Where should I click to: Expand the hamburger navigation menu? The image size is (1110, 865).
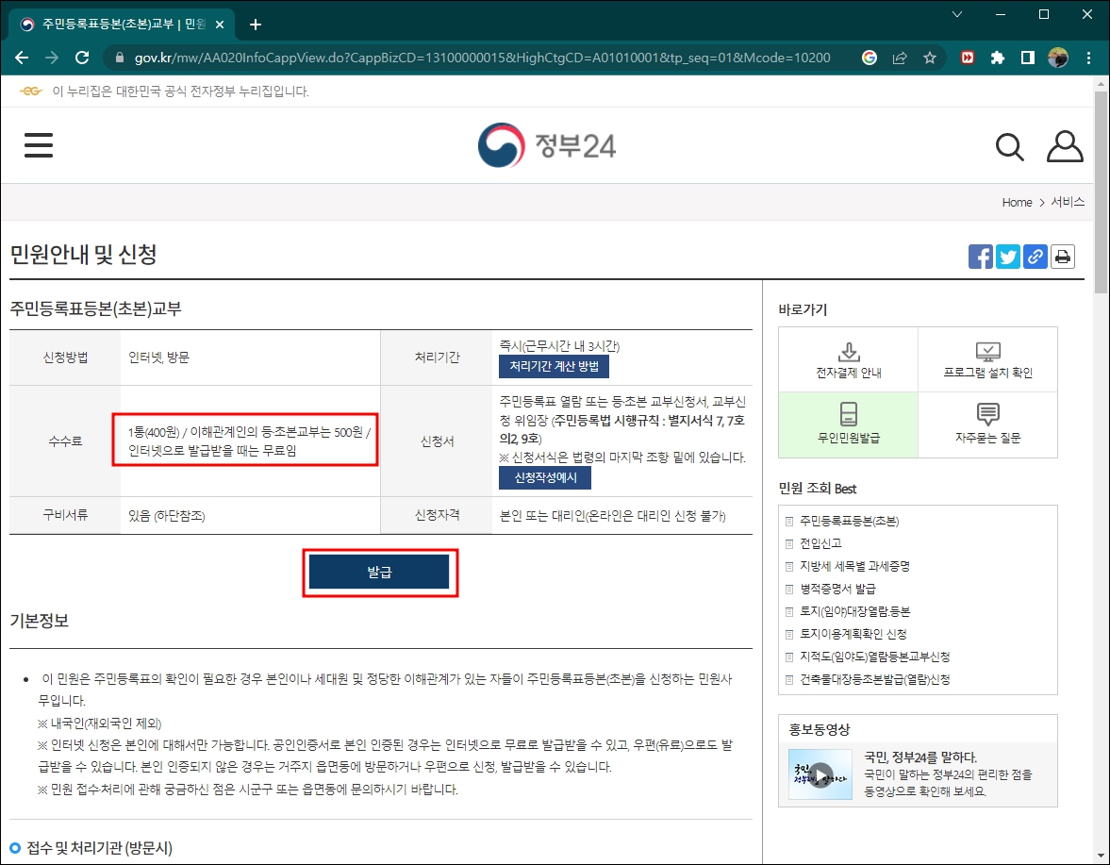[x=38, y=145]
